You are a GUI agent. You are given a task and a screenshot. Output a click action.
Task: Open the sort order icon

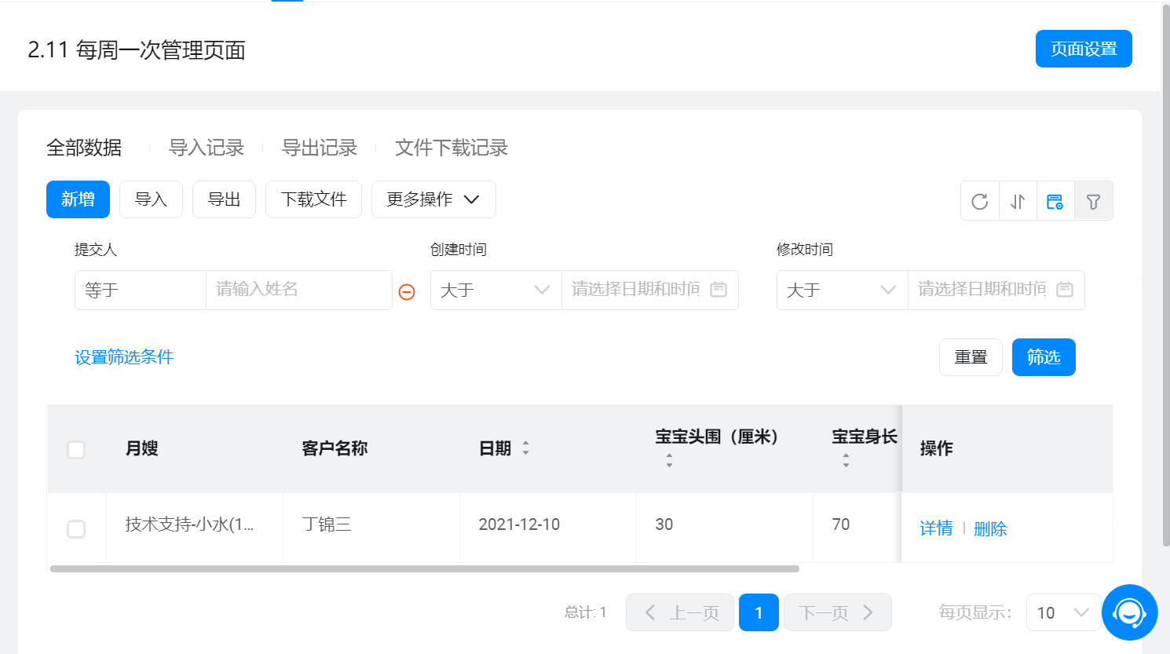(x=1018, y=201)
